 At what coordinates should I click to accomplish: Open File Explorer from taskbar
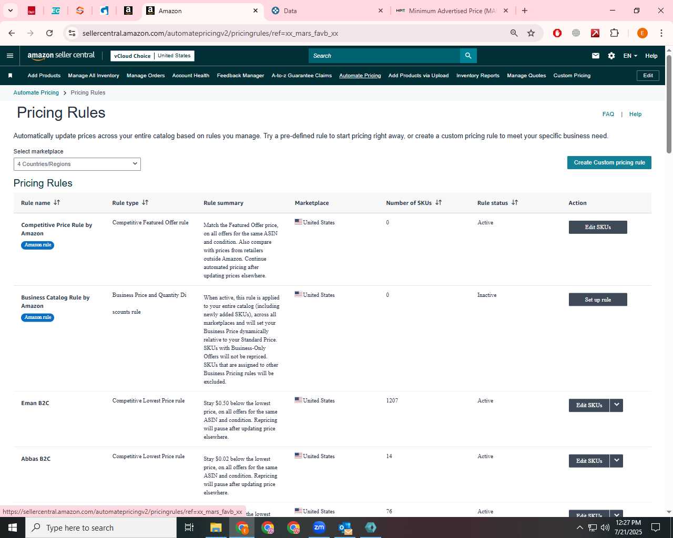(x=216, y=527)
